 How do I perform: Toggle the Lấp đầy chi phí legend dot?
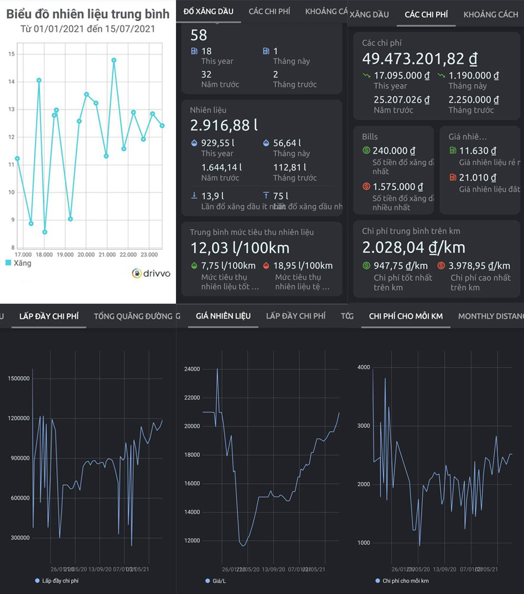pyautogui.click(x=37, y=580)
